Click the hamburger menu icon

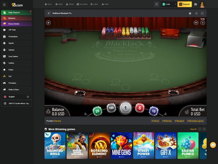tap(4, 4)
